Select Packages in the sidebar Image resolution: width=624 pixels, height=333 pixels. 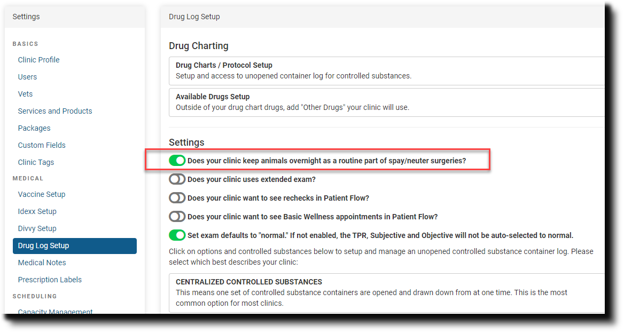pos(34,128)
